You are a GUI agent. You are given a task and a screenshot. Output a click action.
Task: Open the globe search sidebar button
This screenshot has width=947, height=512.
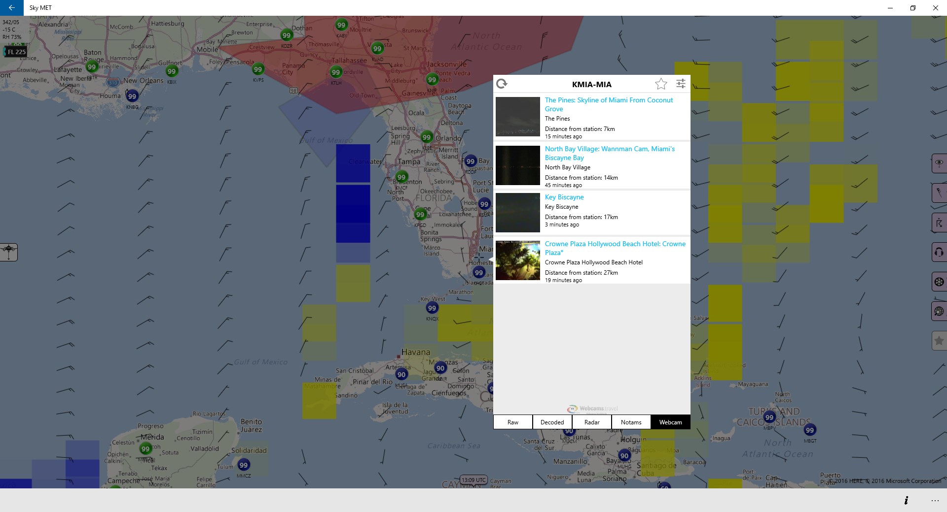click(939, 311)
